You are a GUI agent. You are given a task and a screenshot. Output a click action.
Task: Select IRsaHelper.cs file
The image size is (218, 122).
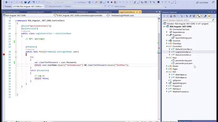[x=181, y=75]
